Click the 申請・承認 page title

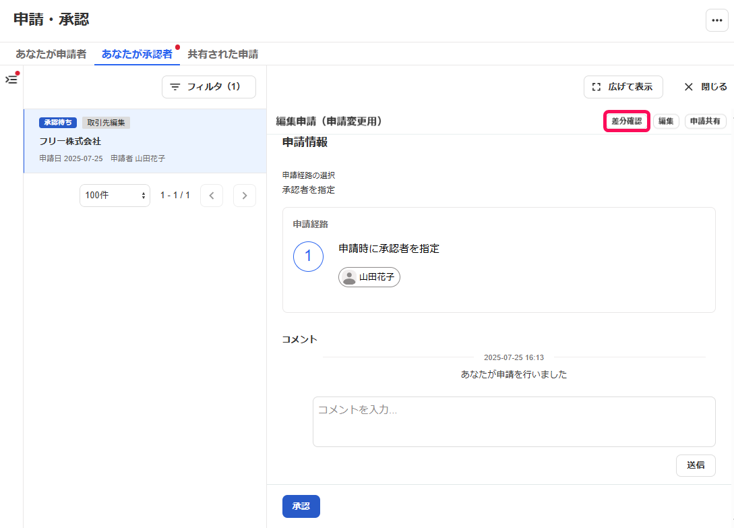(51, 19)
